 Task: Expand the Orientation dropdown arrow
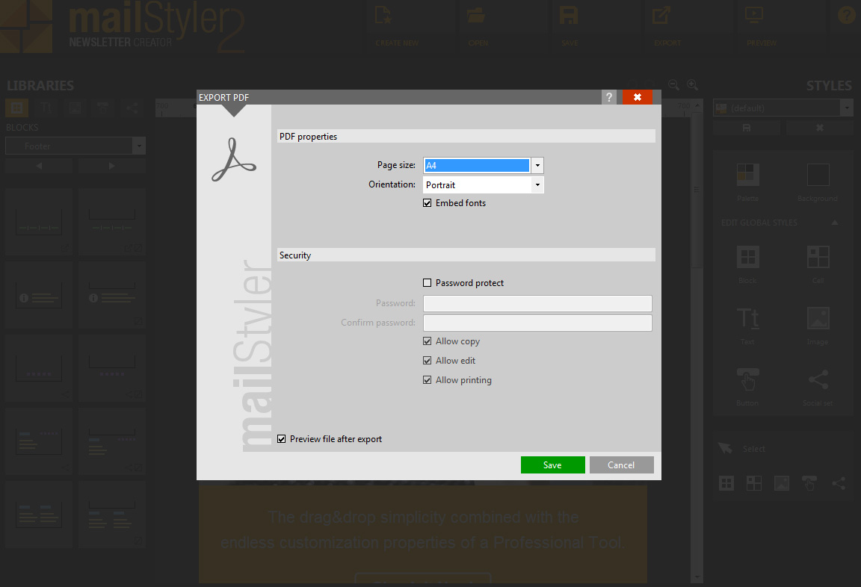537,185
